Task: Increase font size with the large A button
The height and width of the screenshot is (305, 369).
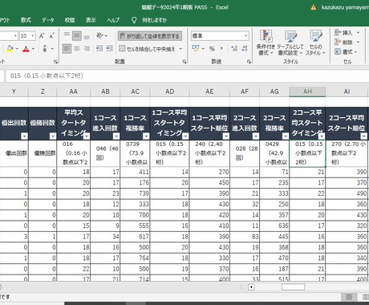Action: [42, 36]
